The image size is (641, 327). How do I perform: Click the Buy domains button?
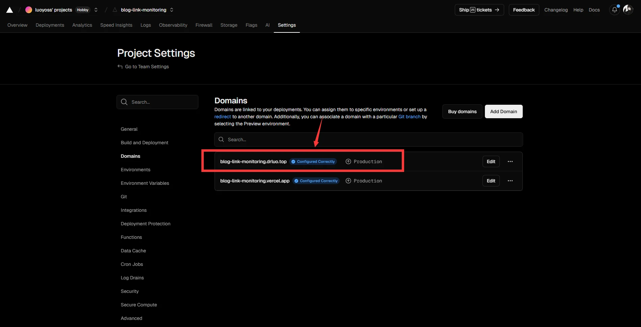point(462,111)
